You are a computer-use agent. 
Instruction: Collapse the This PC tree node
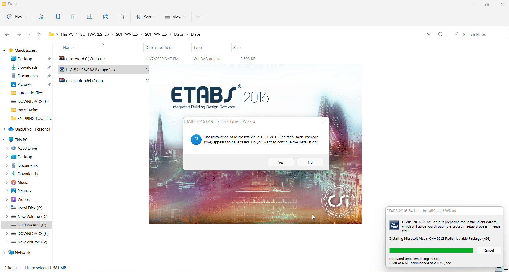(4, 140)
